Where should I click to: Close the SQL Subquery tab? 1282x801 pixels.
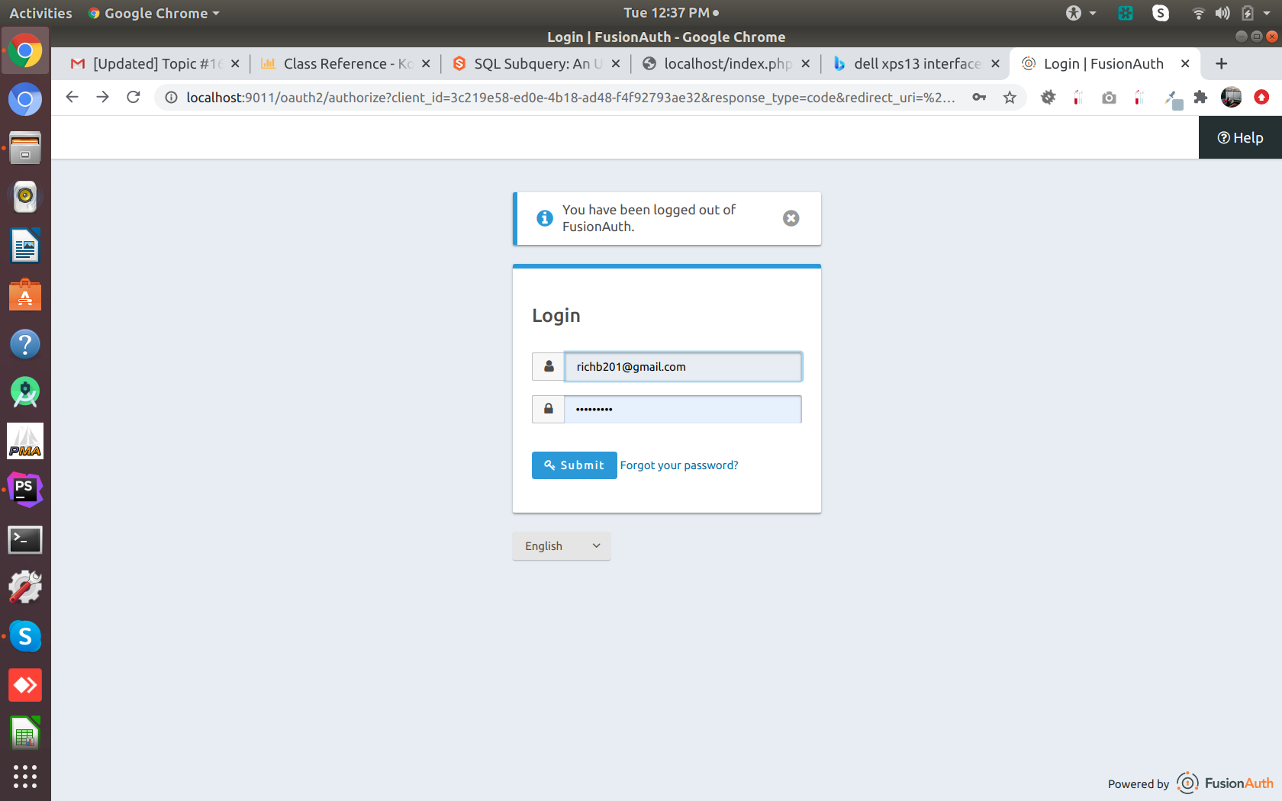616,64
